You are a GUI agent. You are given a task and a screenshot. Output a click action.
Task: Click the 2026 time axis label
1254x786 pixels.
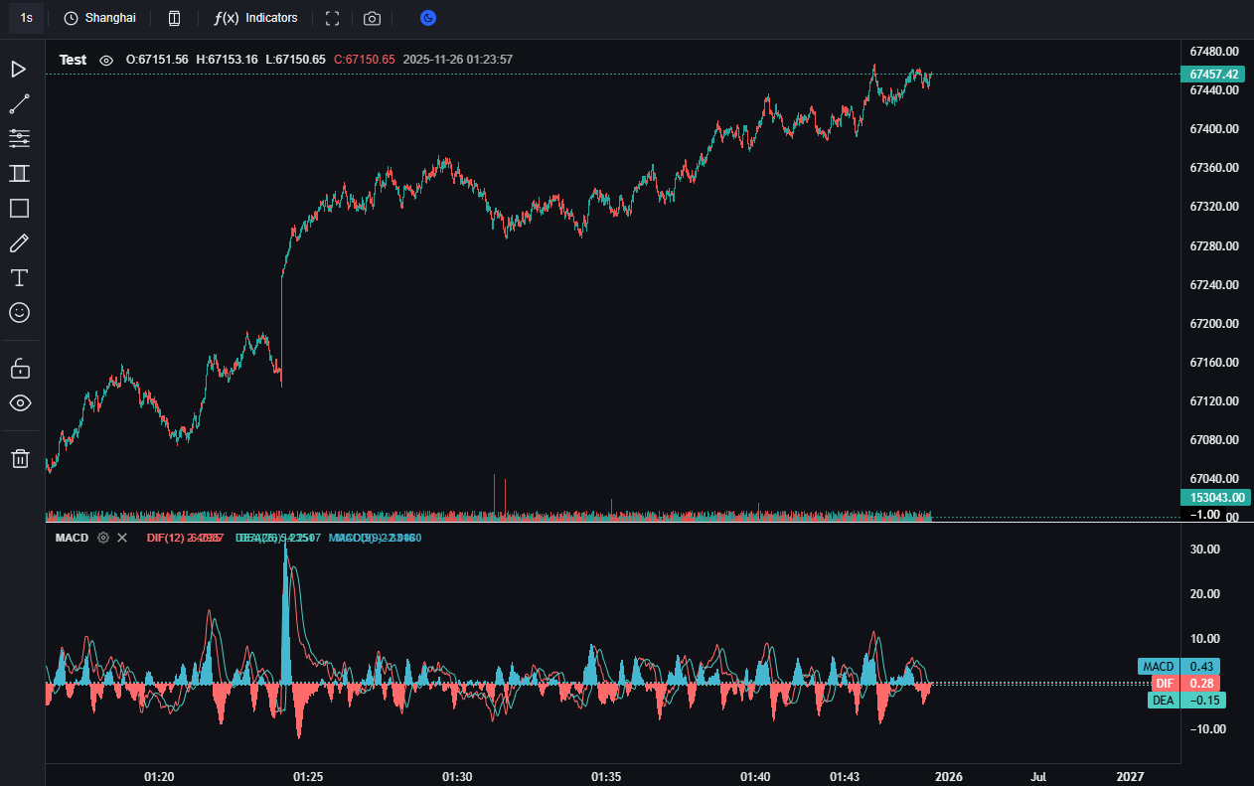click(948, 775)
